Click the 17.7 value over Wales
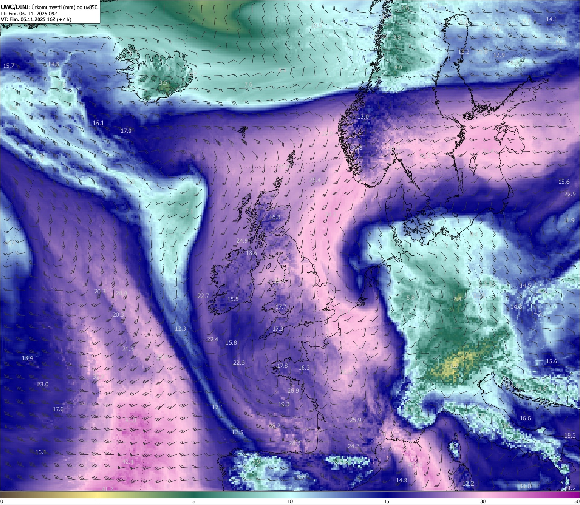The width and height of the screenshot is (580, 505). coord(281,307)
